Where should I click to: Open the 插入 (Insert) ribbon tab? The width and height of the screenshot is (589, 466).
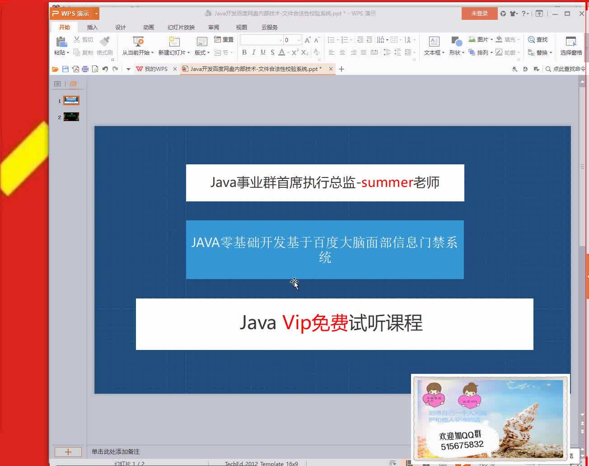(92, 27)
